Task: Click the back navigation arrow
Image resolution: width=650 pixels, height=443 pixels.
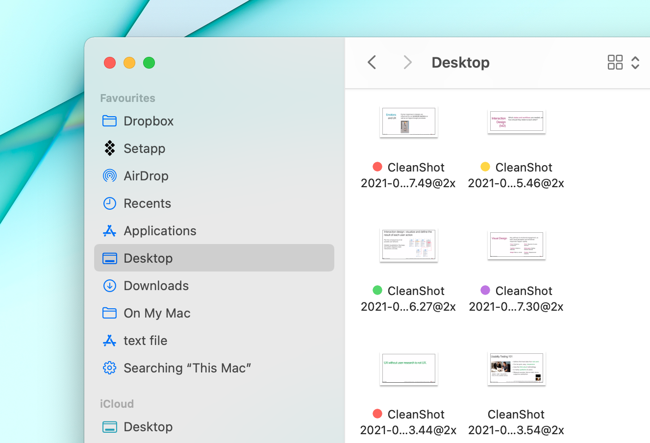Action: [372, 62]
